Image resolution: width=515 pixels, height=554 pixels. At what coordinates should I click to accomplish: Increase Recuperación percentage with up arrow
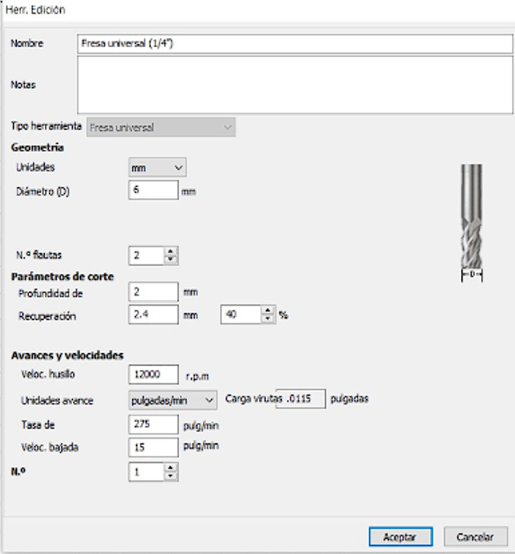pyautogui.click(x=268, y=310)
